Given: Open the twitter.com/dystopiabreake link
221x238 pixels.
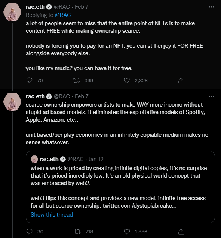Looking at the screenshot, I should click(139, 206).
